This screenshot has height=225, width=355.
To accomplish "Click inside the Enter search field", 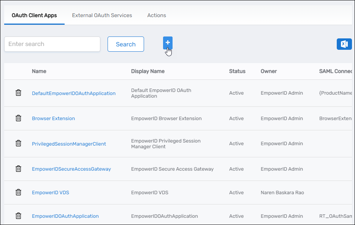I will click(x=52, y=44).
